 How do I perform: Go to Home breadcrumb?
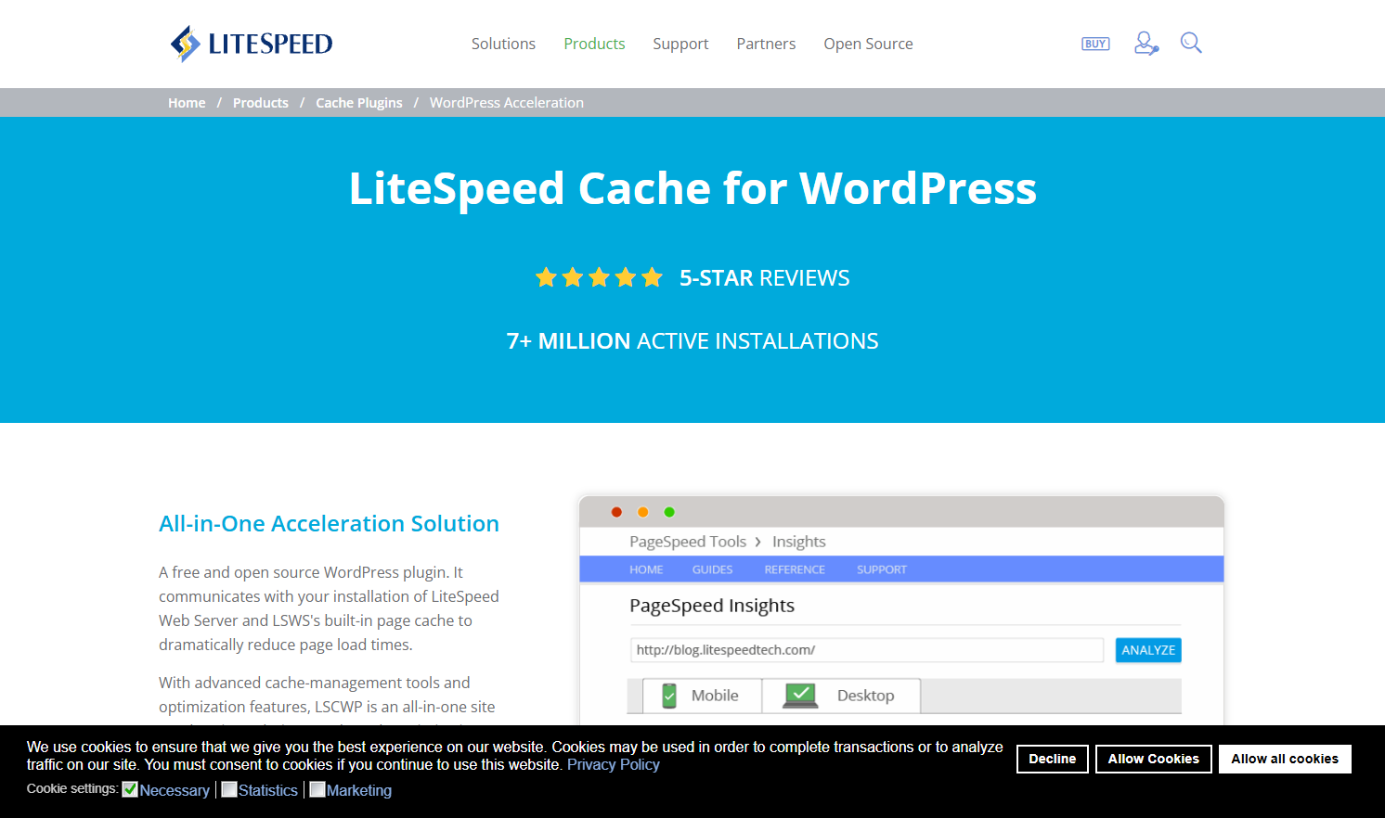[x=187, y=103]
